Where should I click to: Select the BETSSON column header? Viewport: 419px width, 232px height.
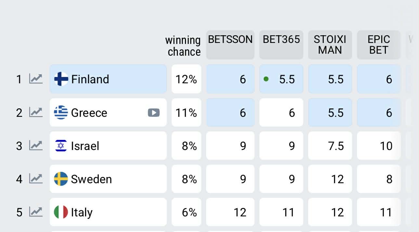tap(230, 45)
